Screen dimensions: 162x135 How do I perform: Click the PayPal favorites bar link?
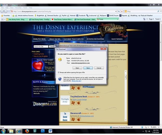click(x=63, y=15)
